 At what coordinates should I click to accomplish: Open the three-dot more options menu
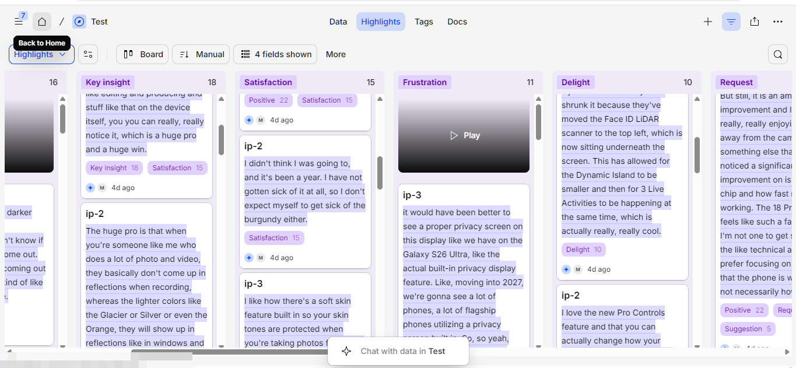pos(778,22)
